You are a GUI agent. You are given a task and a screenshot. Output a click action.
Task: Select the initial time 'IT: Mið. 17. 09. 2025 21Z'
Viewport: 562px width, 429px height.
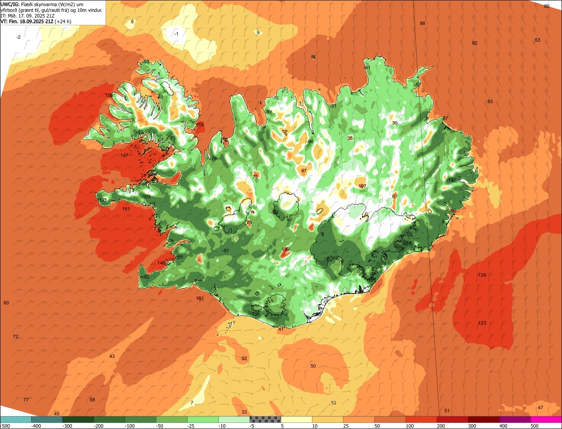27,15
